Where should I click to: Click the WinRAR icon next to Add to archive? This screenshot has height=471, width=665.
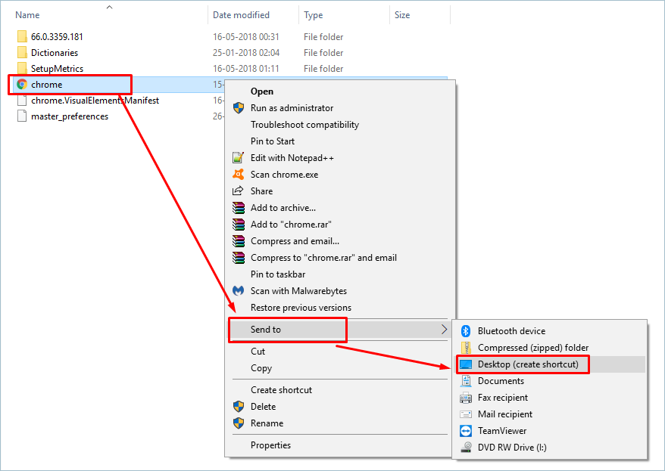point(238,208)
